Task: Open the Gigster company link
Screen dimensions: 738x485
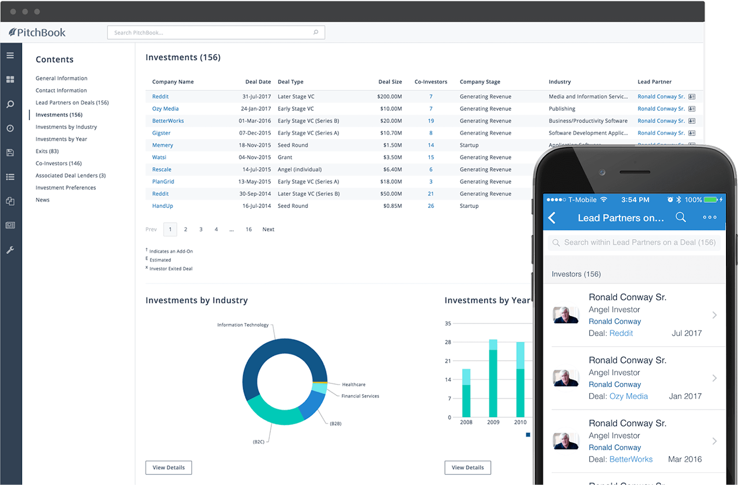Action: [x=161, y=133]
